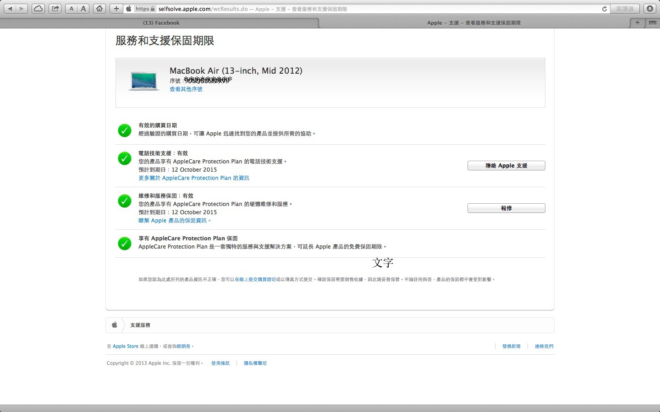Reload the page with refresh icon

pos(604,9)
